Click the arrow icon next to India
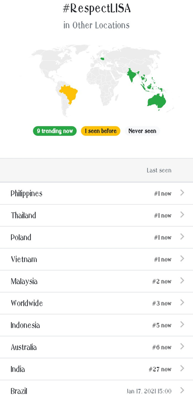Viewport: 193px width, 406px height. tap(182, 369)
